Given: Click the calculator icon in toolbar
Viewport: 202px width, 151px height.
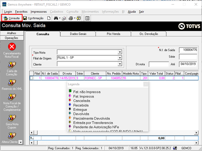Looking at the screenshot, I should coord(88,18).
